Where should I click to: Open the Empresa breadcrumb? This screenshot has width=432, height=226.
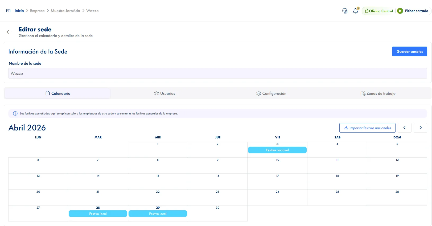37,11
